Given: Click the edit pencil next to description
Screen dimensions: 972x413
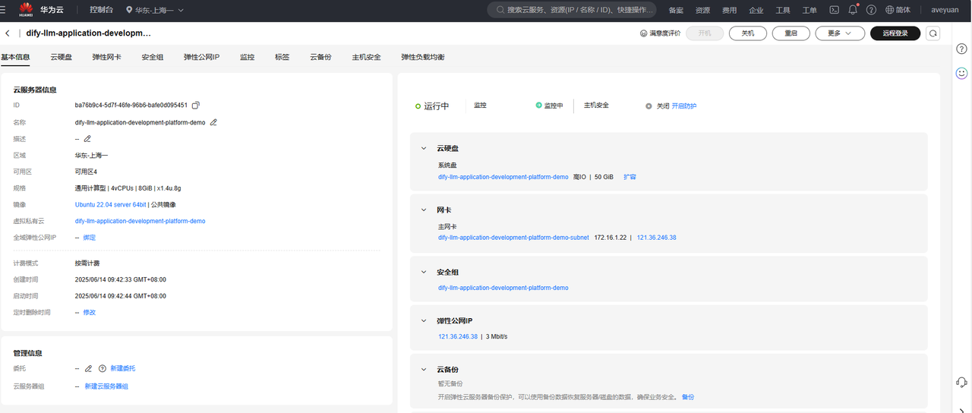Looking at the screenshot, I should (x=87, y=139).
